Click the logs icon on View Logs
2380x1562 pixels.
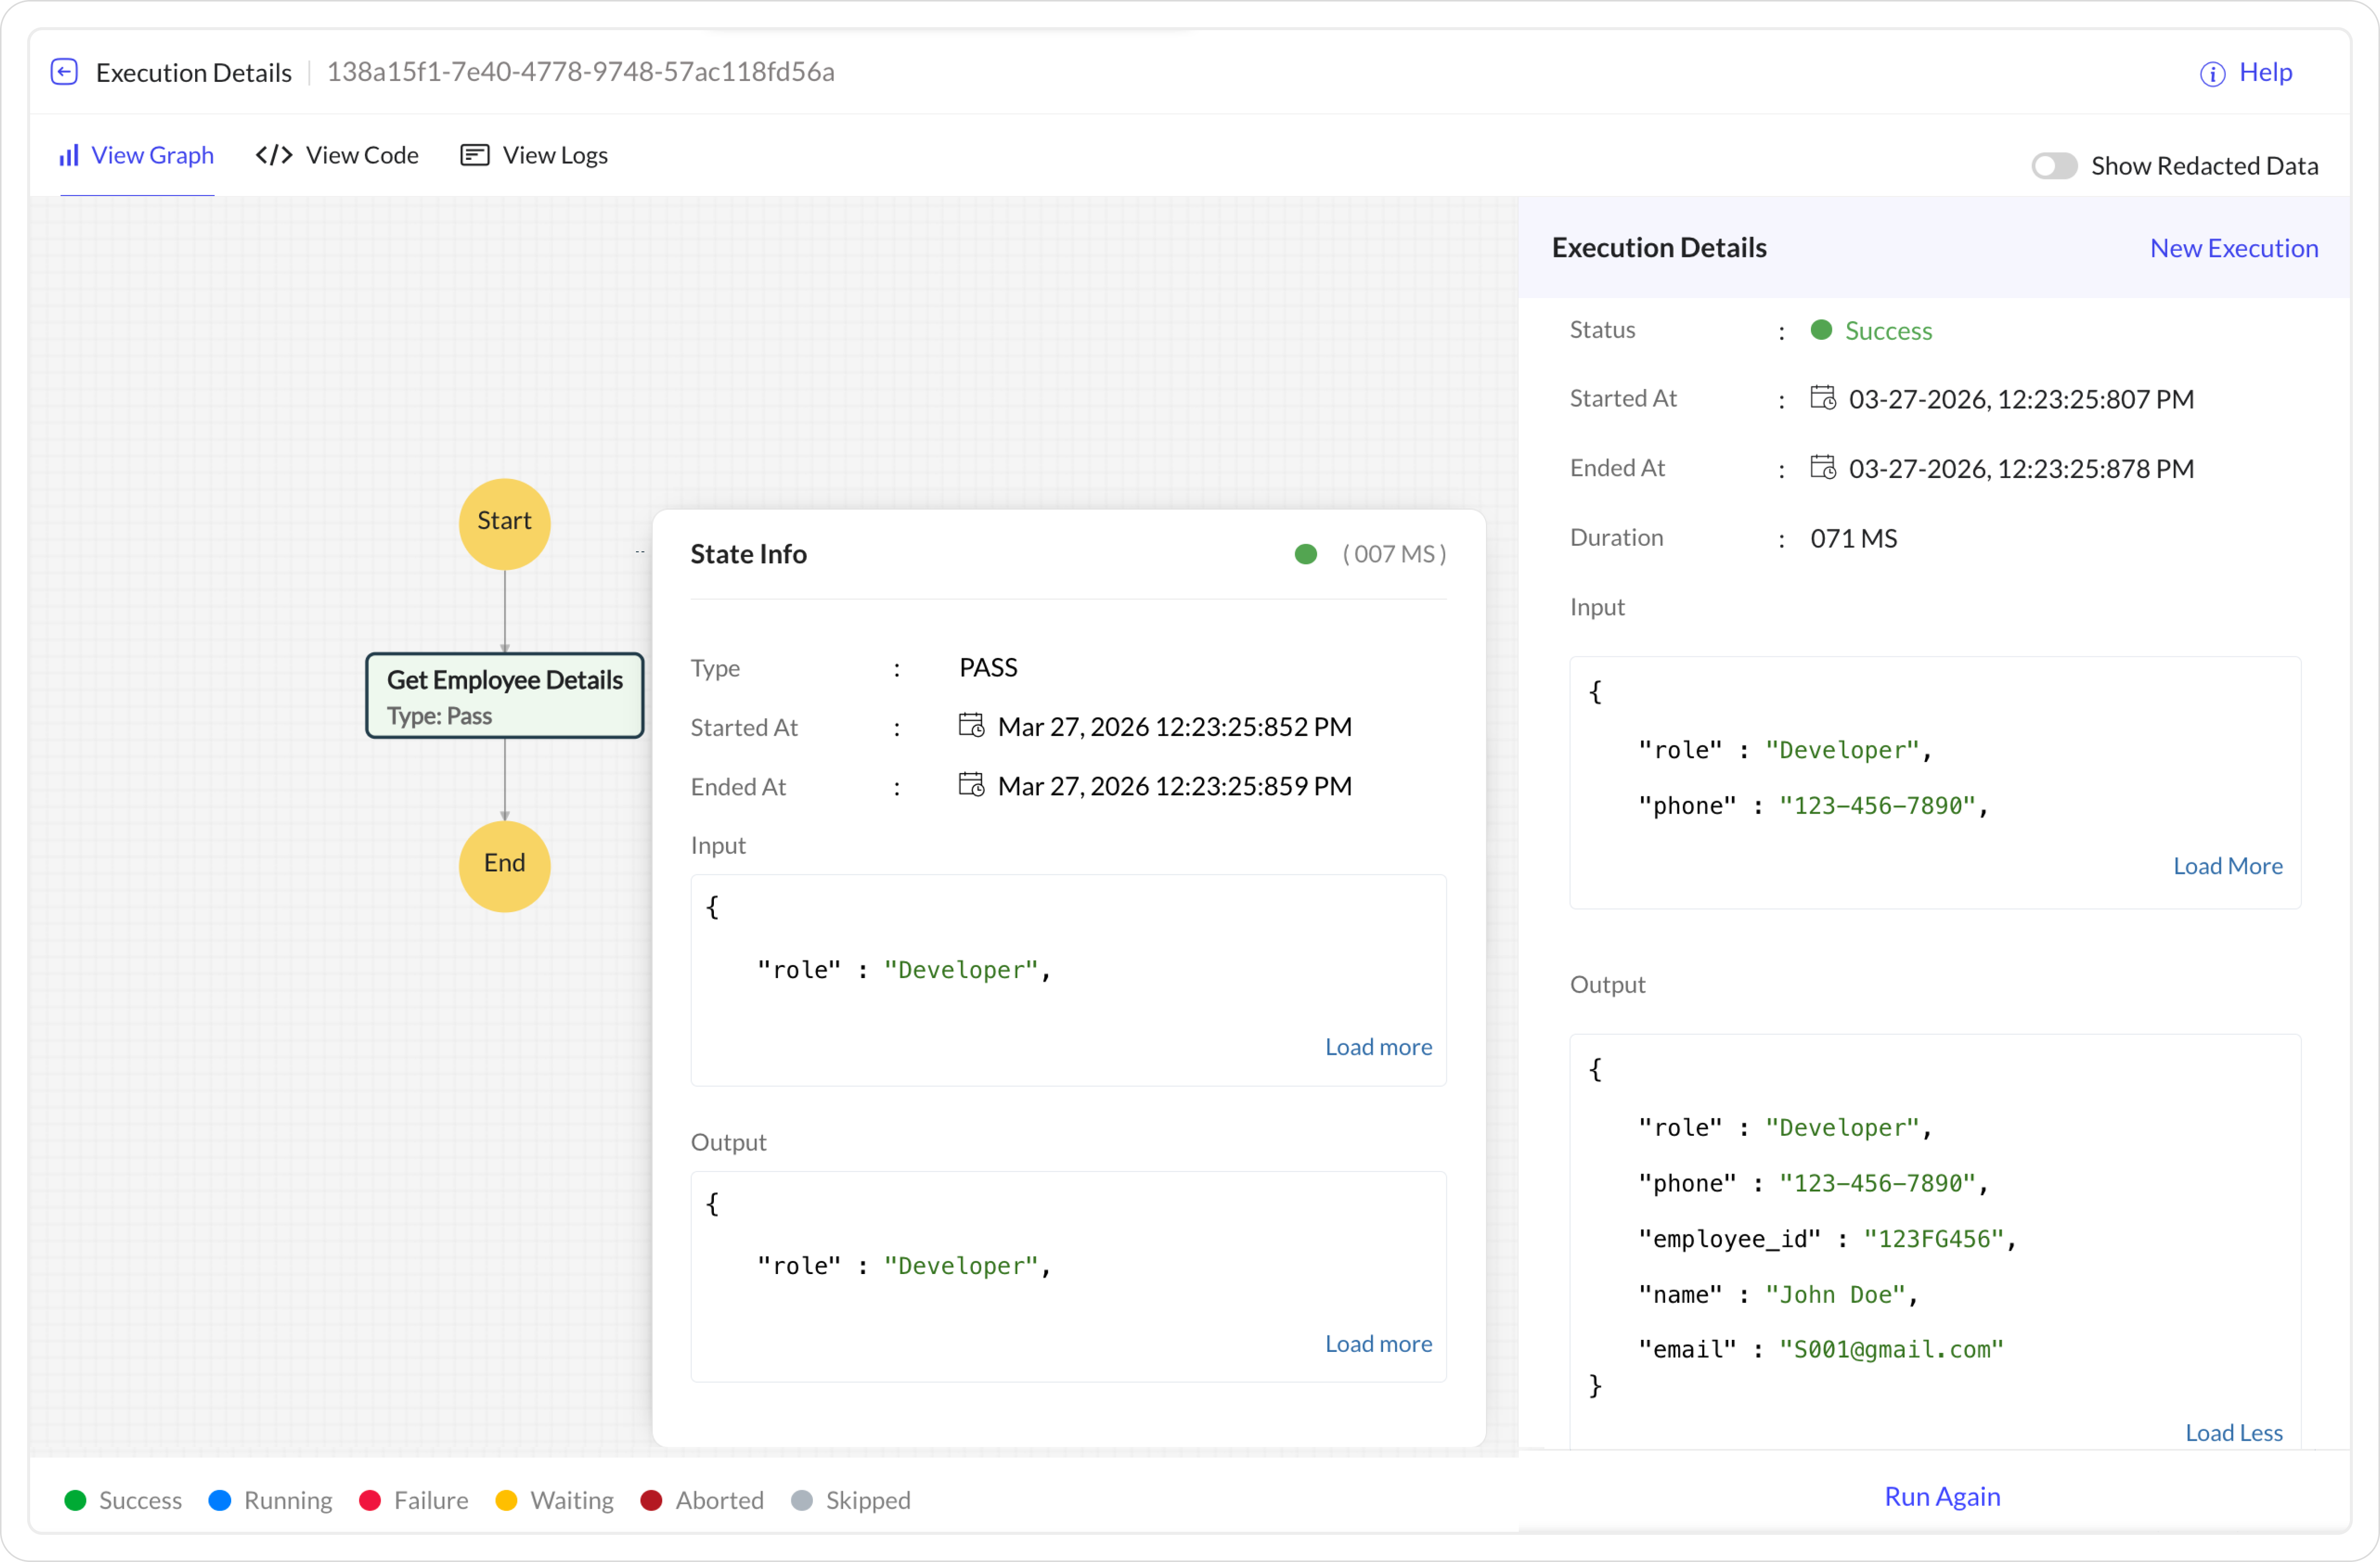474,156
